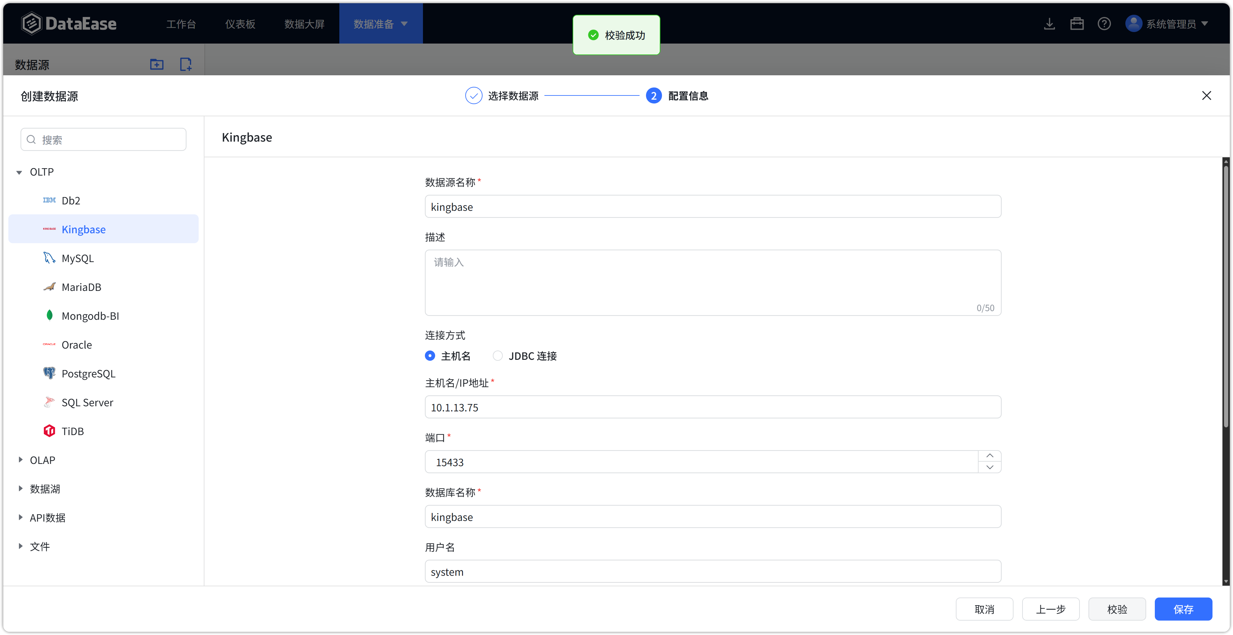This screenshot has width=1233, height=635.
Task: Click the new datasource file icon
Action: (186, 64)
